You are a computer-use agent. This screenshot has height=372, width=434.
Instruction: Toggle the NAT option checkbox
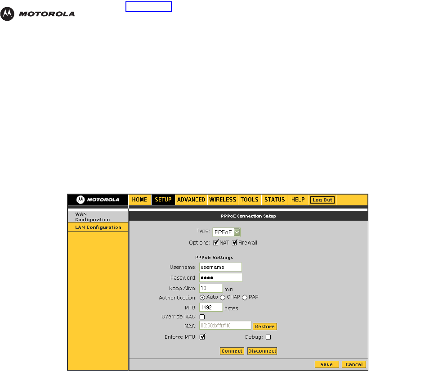(x=215, y=243)
